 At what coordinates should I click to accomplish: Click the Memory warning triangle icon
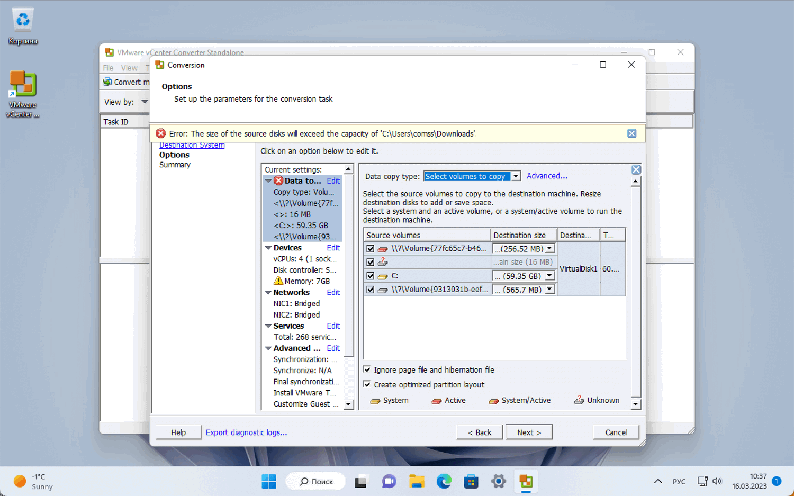click(278, 281)
